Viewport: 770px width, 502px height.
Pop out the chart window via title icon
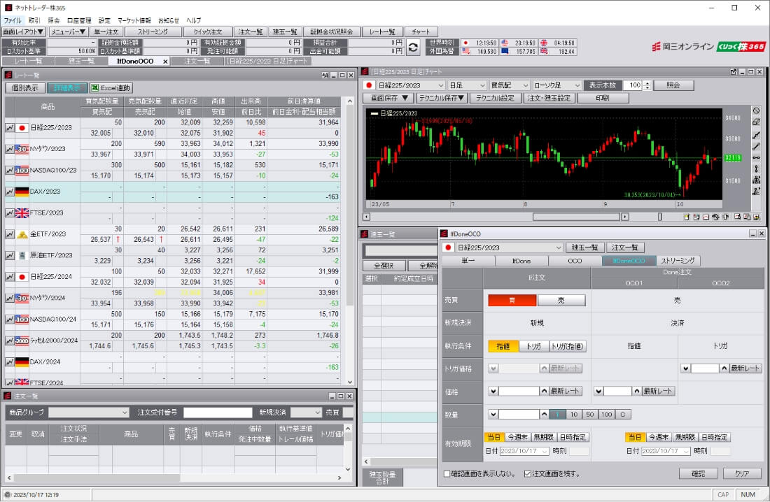point(734,71)
